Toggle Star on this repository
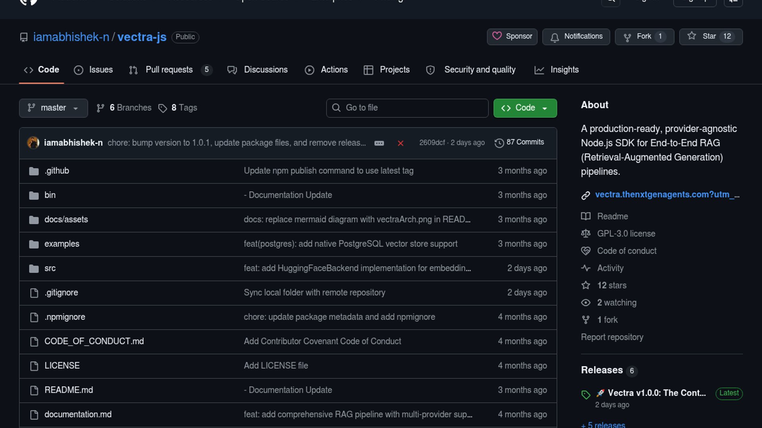 (704, 36)
